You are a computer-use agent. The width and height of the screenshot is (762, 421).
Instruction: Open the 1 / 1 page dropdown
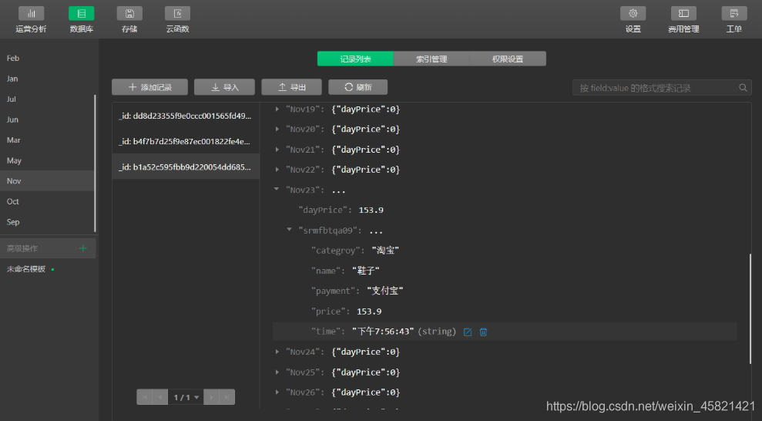186,397
